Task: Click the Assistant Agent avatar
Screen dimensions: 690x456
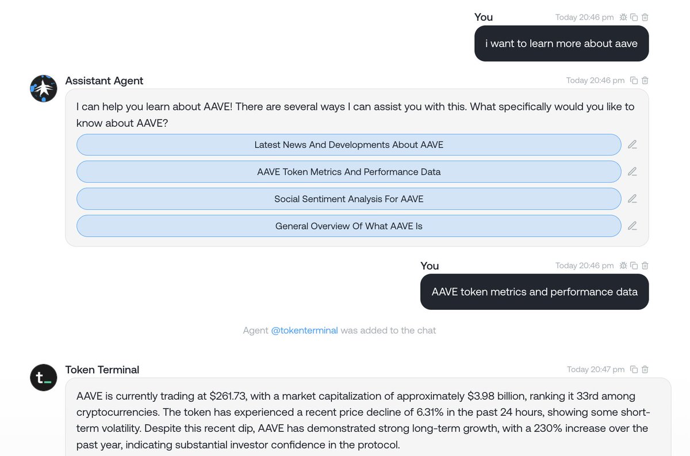Action: tap(44, 89)
